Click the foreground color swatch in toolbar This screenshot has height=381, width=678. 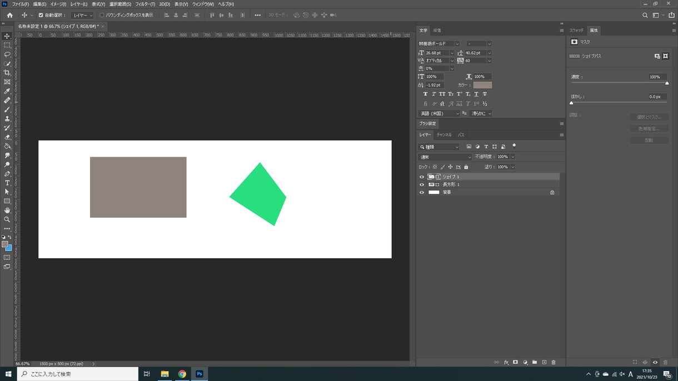[5, 244]
